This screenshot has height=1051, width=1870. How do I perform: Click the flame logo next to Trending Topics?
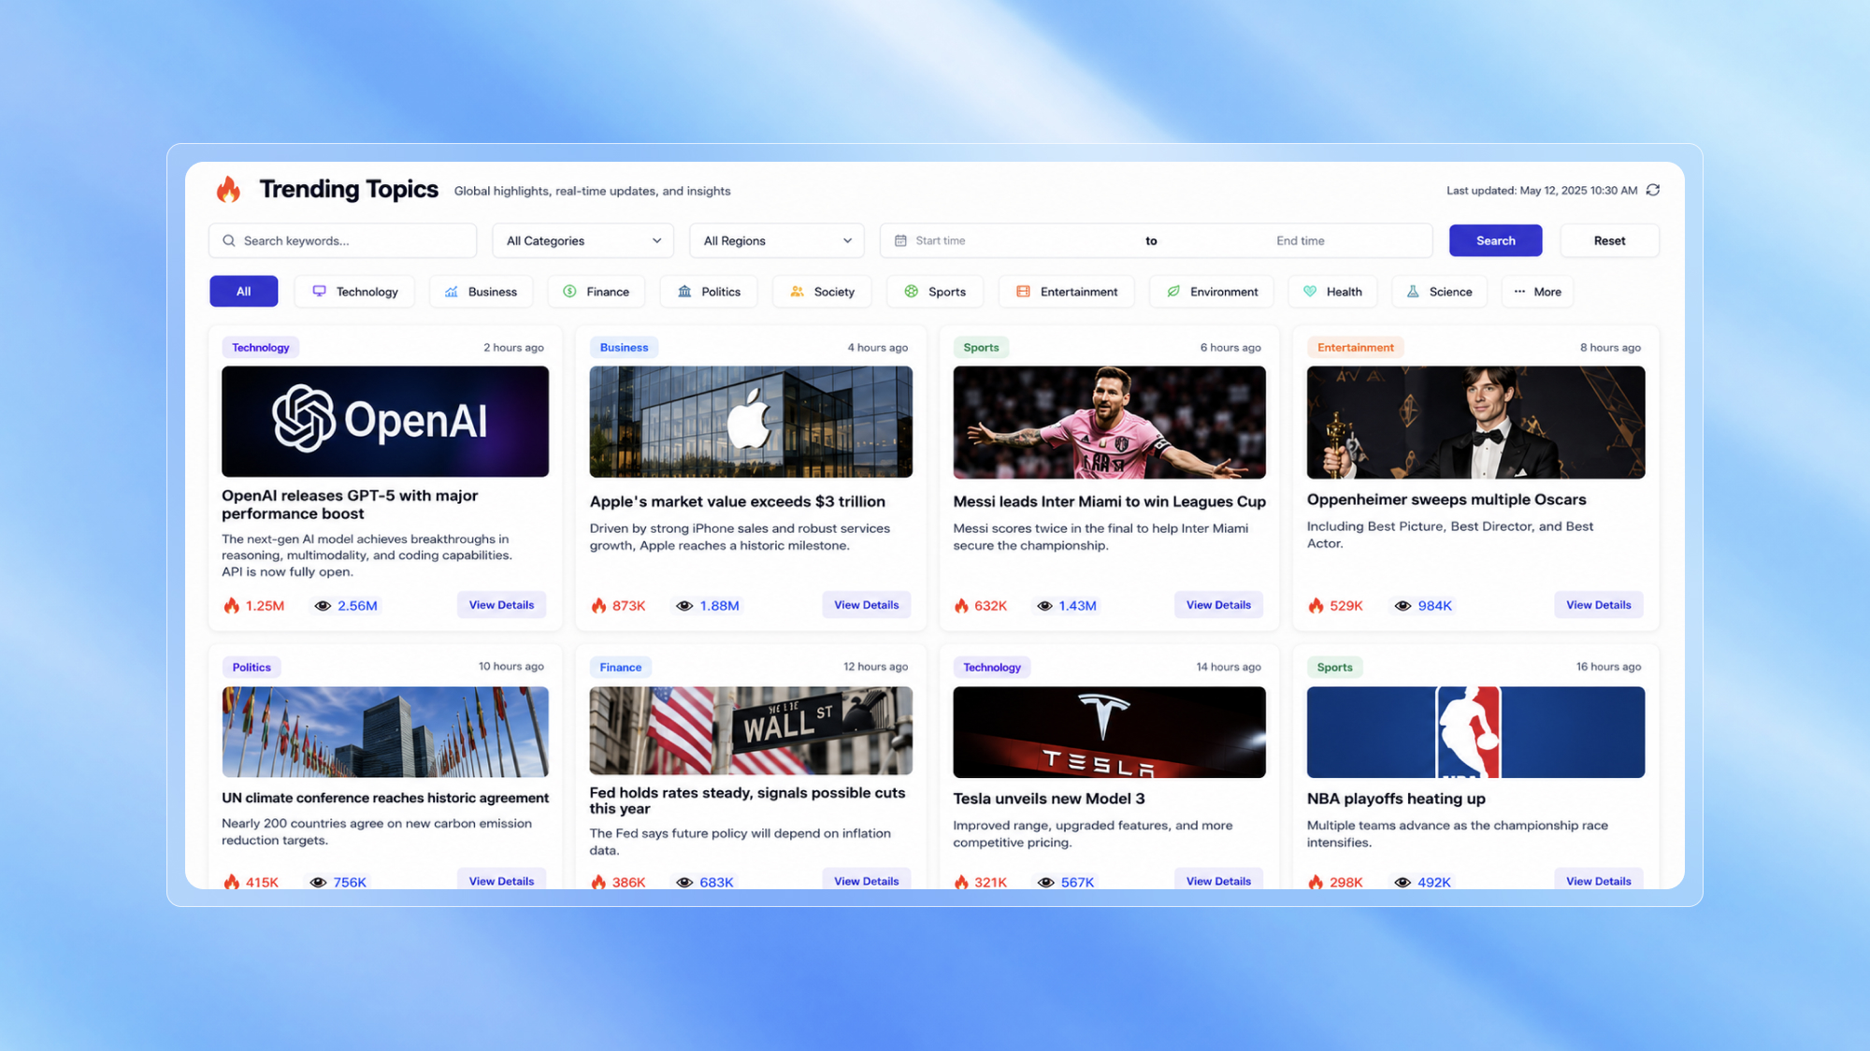(228, 189)
